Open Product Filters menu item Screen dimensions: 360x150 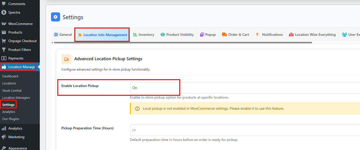point(20,50)
